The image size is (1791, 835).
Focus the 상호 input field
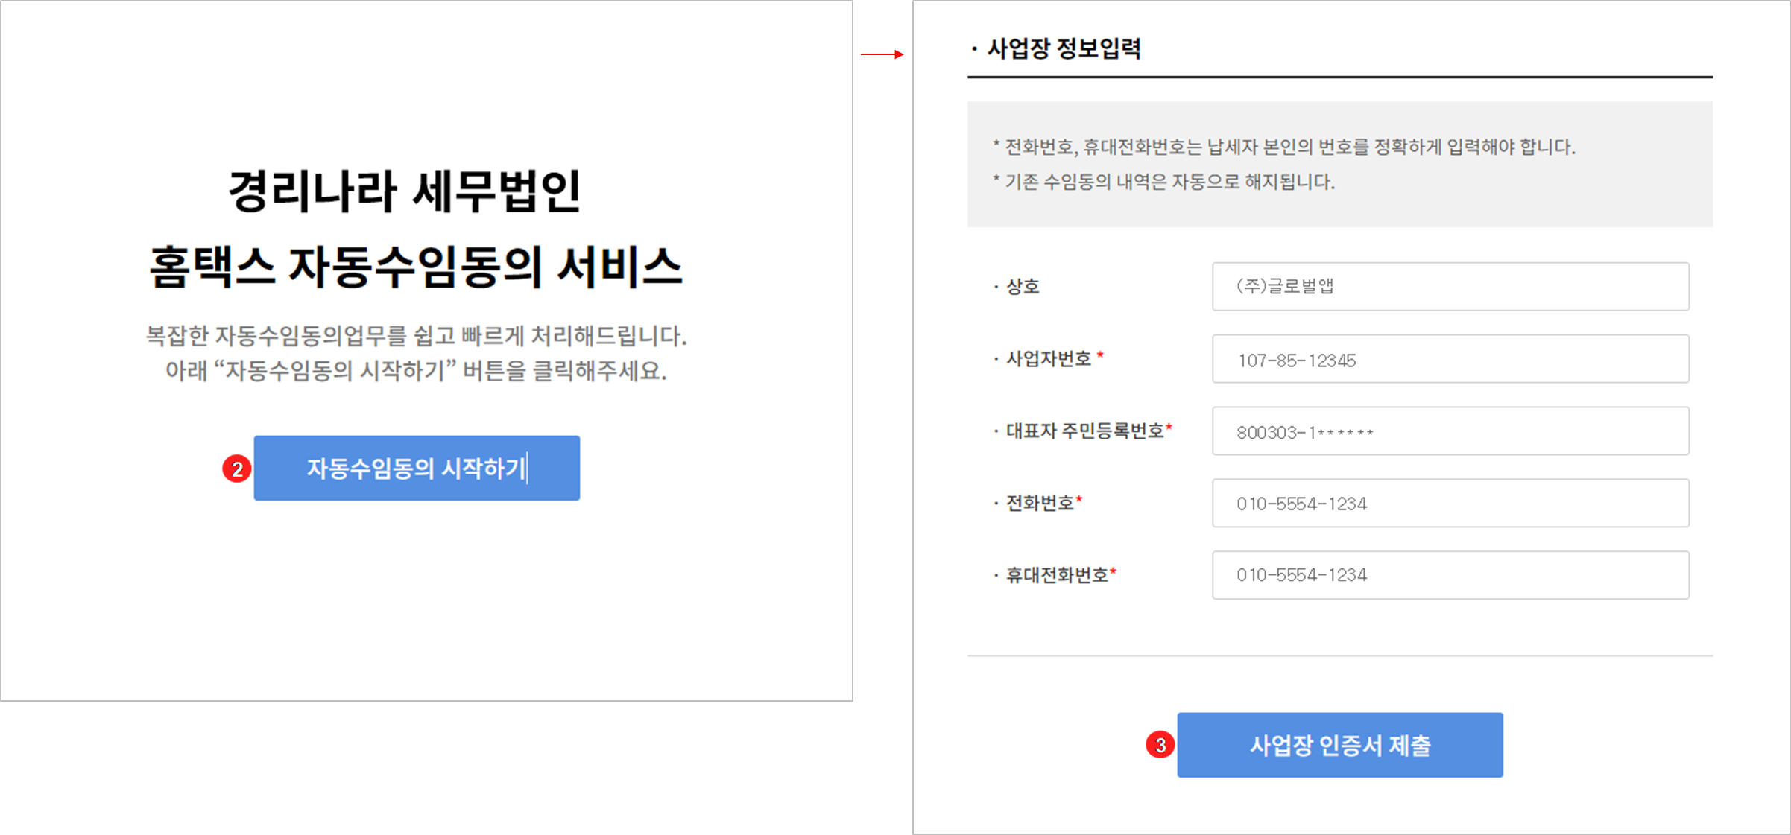(x=1450, y=286)
